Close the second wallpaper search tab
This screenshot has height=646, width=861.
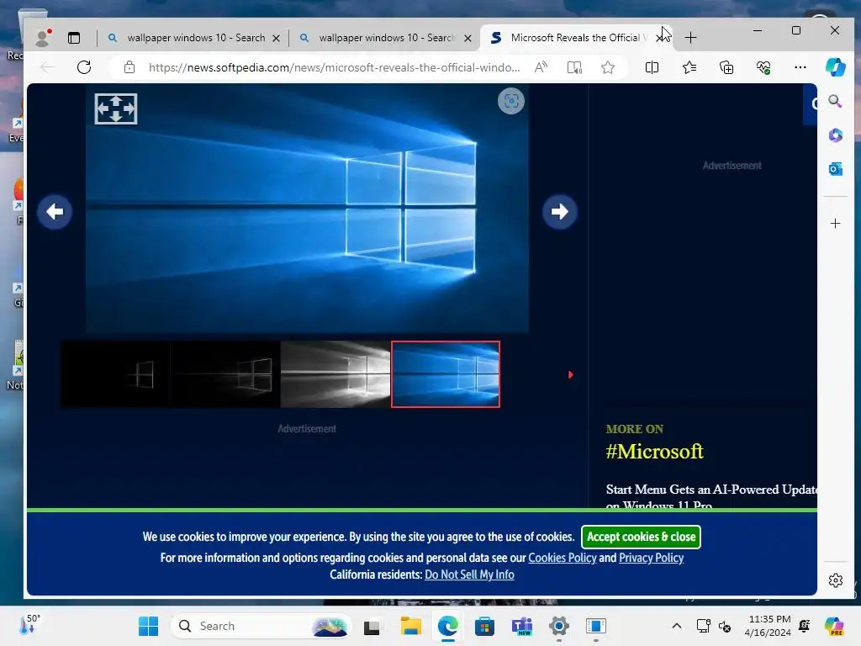tap(467, 39)
